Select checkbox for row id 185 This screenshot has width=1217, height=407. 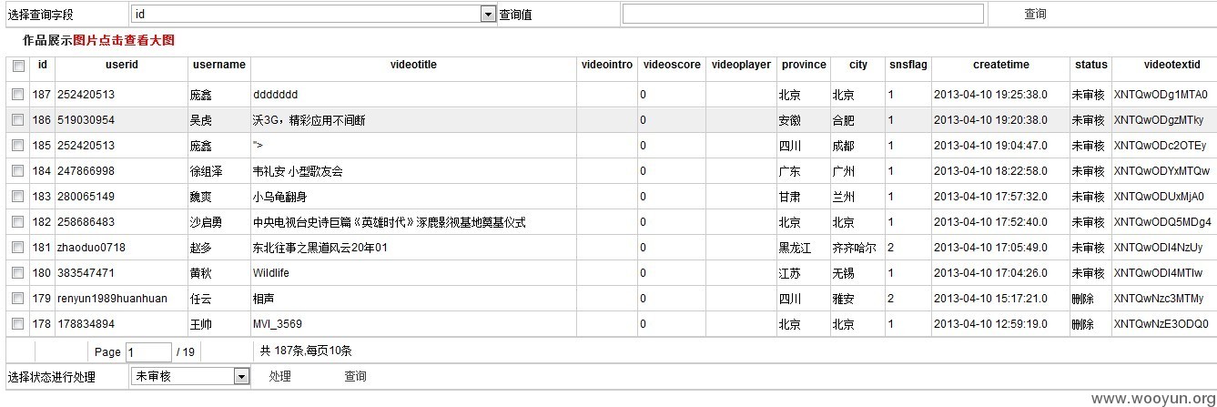18,146
